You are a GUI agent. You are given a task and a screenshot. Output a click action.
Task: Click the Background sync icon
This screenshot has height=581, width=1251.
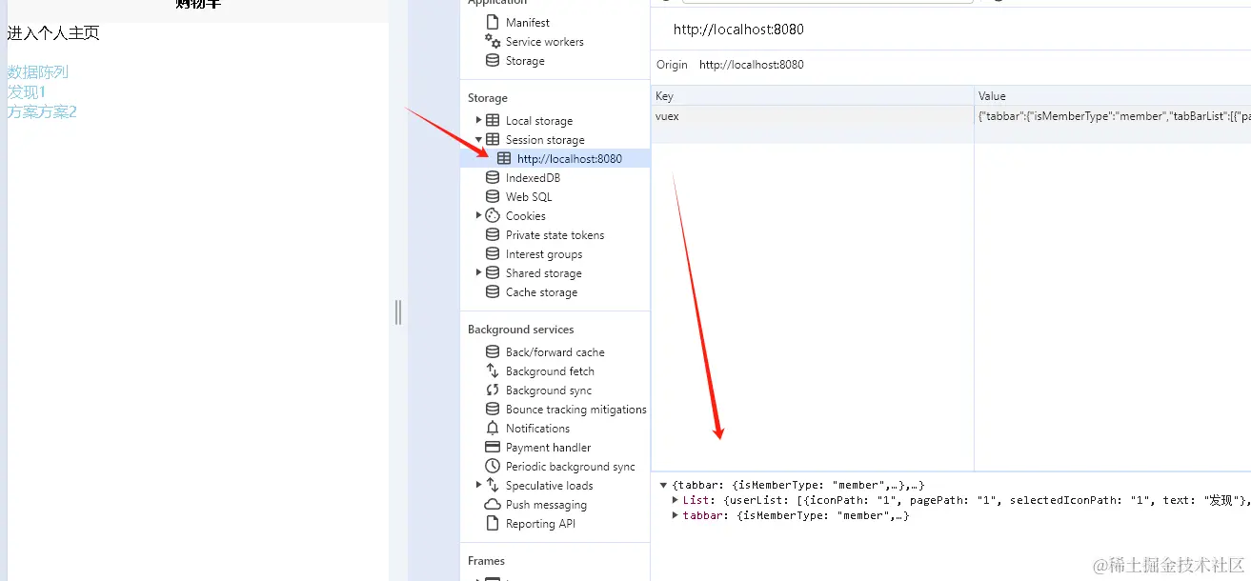[493, 390]
